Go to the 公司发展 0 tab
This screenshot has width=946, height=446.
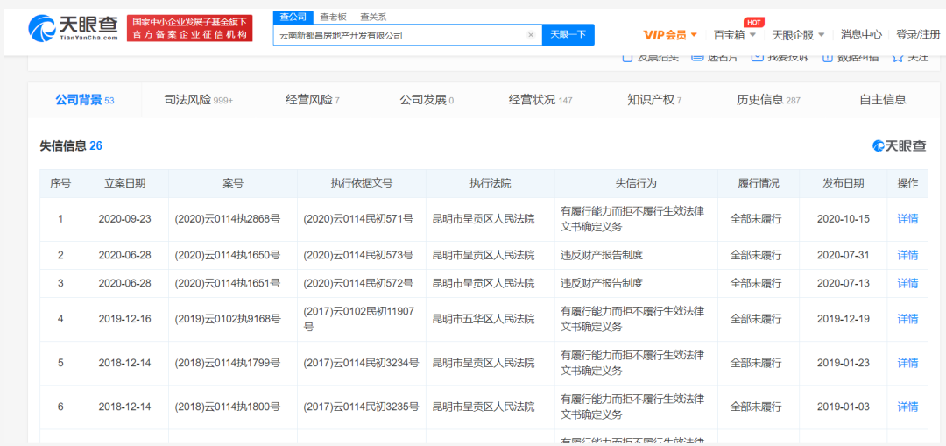click(427, 100)
